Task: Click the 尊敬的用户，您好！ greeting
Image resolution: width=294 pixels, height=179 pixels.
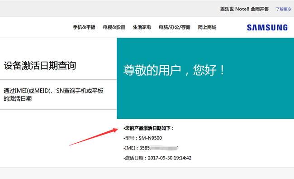Action: pos(174,70)
